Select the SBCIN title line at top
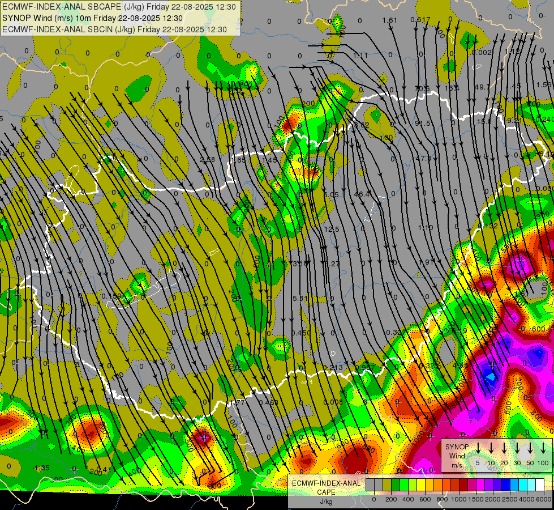Viewport: 554px width, 510px height. [x=114, y=29]
